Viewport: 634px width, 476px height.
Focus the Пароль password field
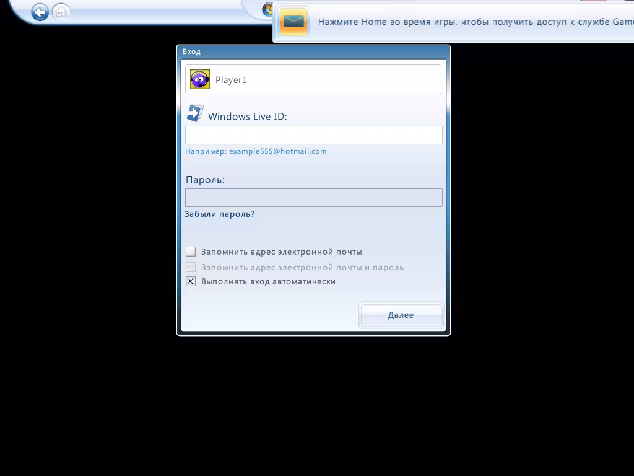point(313,198)
